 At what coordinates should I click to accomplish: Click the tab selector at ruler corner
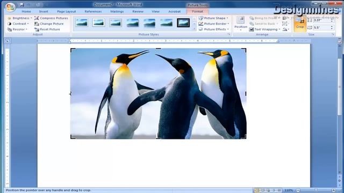click(8, 41)
